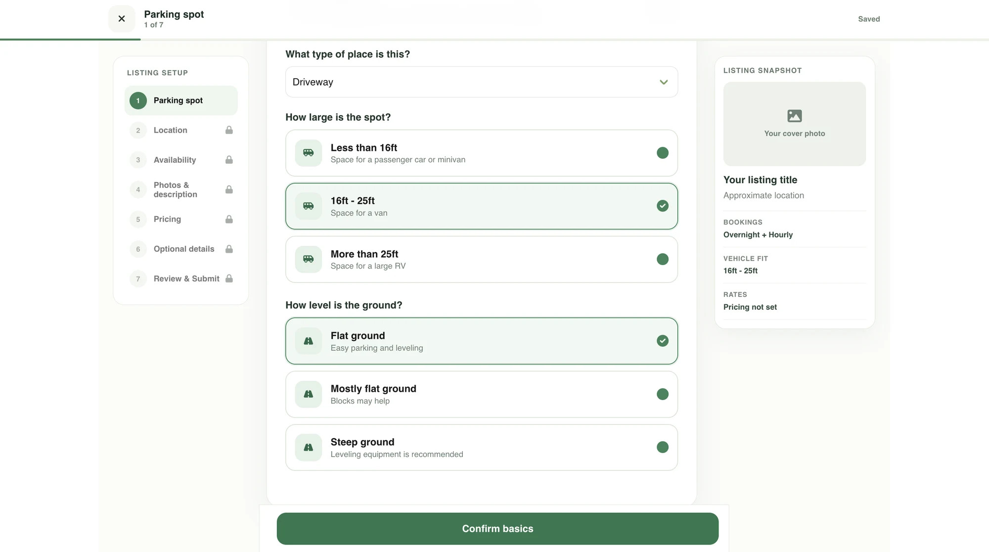
Task: Click 'Easy parking and leveling' description
Action: [377, 348]
